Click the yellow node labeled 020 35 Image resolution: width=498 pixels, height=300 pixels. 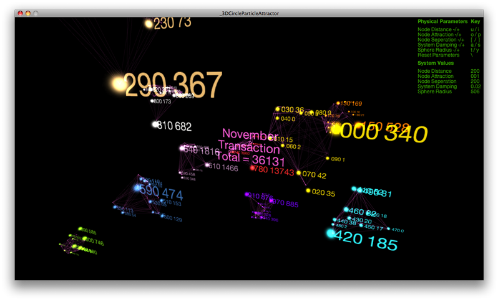pyautogui.click(x=308, y=190)
